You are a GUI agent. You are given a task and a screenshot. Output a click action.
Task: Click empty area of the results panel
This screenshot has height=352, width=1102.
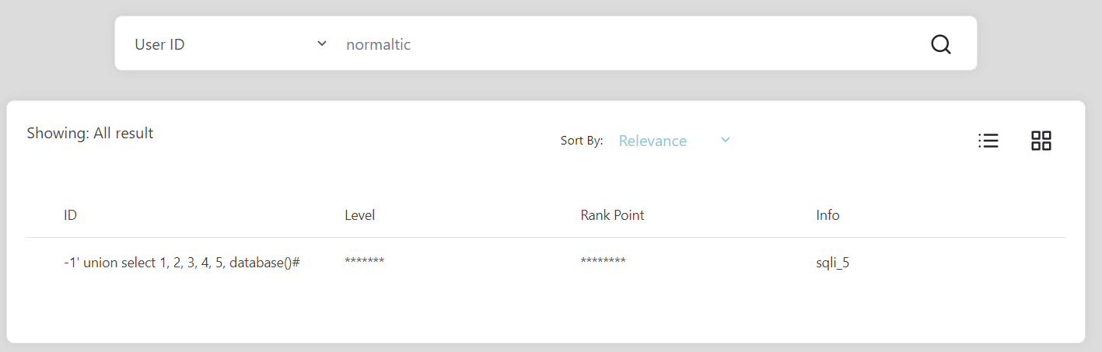tap(544, 311)
